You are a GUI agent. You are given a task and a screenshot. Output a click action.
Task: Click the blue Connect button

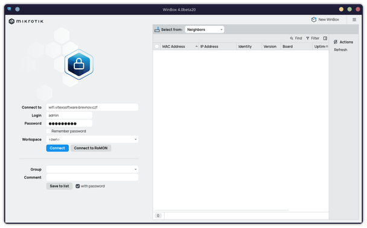coord(57,148)
